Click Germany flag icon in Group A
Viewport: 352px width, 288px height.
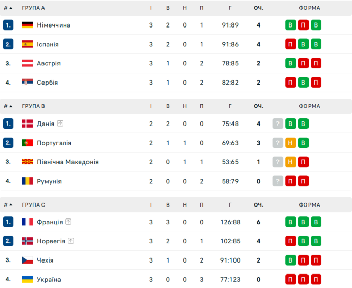27,25
